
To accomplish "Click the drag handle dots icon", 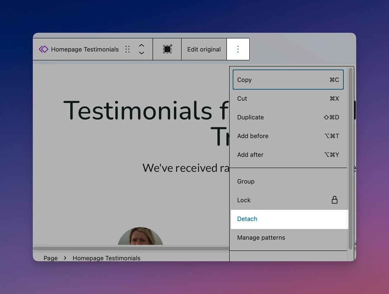I will tap(127, 49).
